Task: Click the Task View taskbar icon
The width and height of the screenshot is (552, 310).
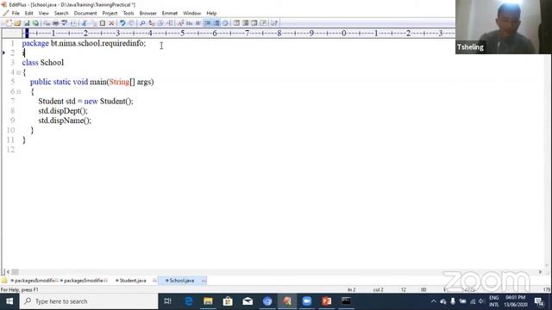Action: 168,301
